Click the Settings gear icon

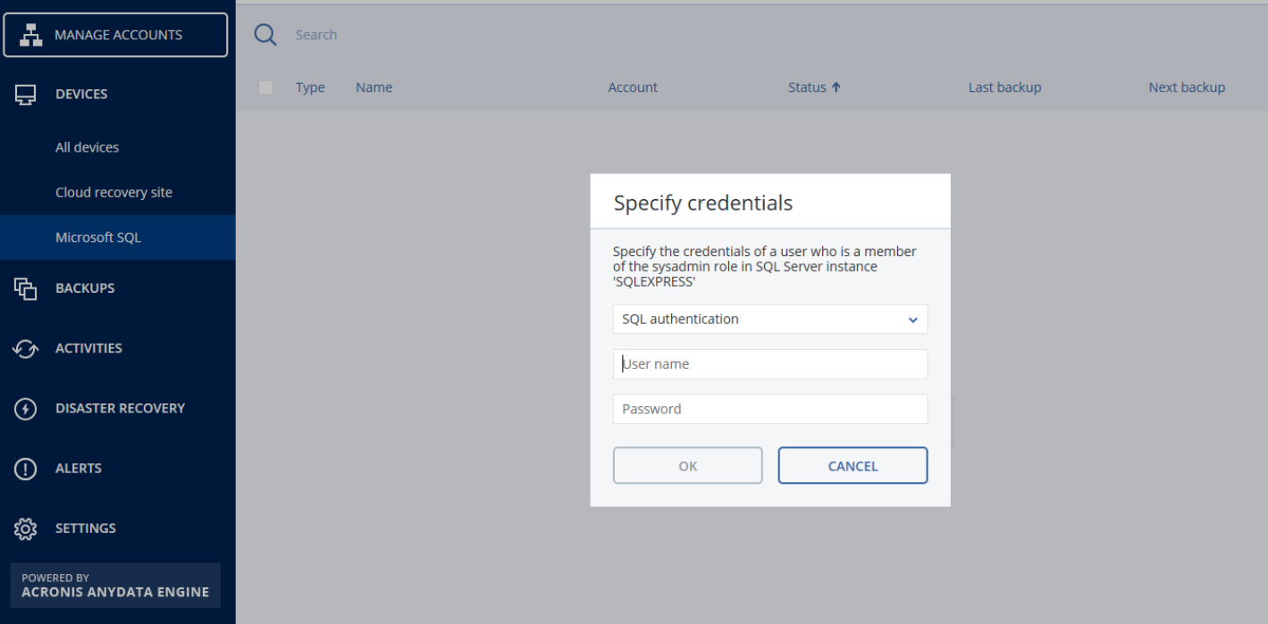pyautogui.click(x=25, y=528)
